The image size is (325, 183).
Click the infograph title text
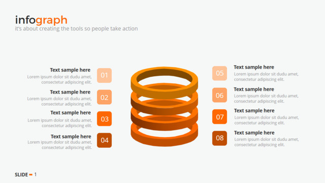pos(41,20)
